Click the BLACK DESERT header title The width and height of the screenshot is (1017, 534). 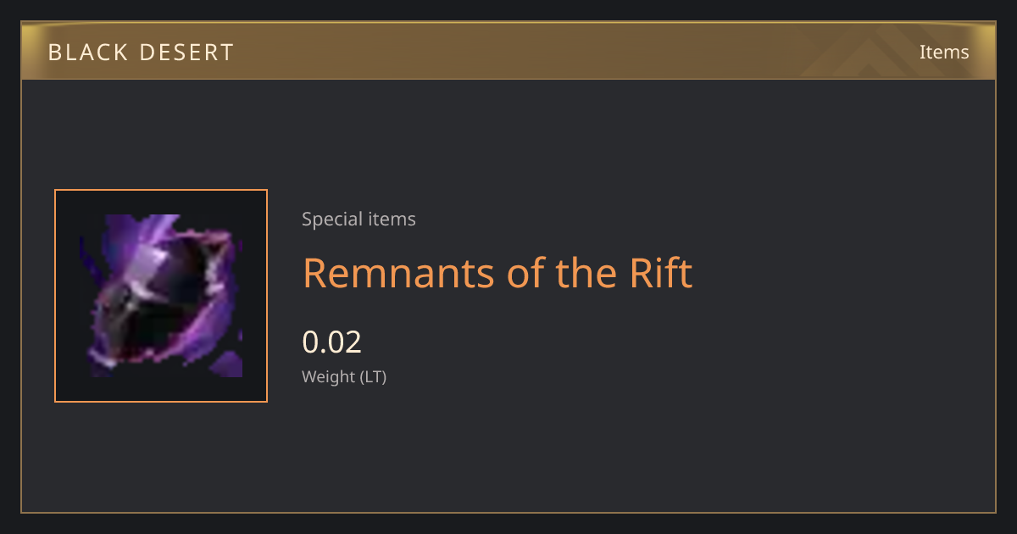point(141,53)
